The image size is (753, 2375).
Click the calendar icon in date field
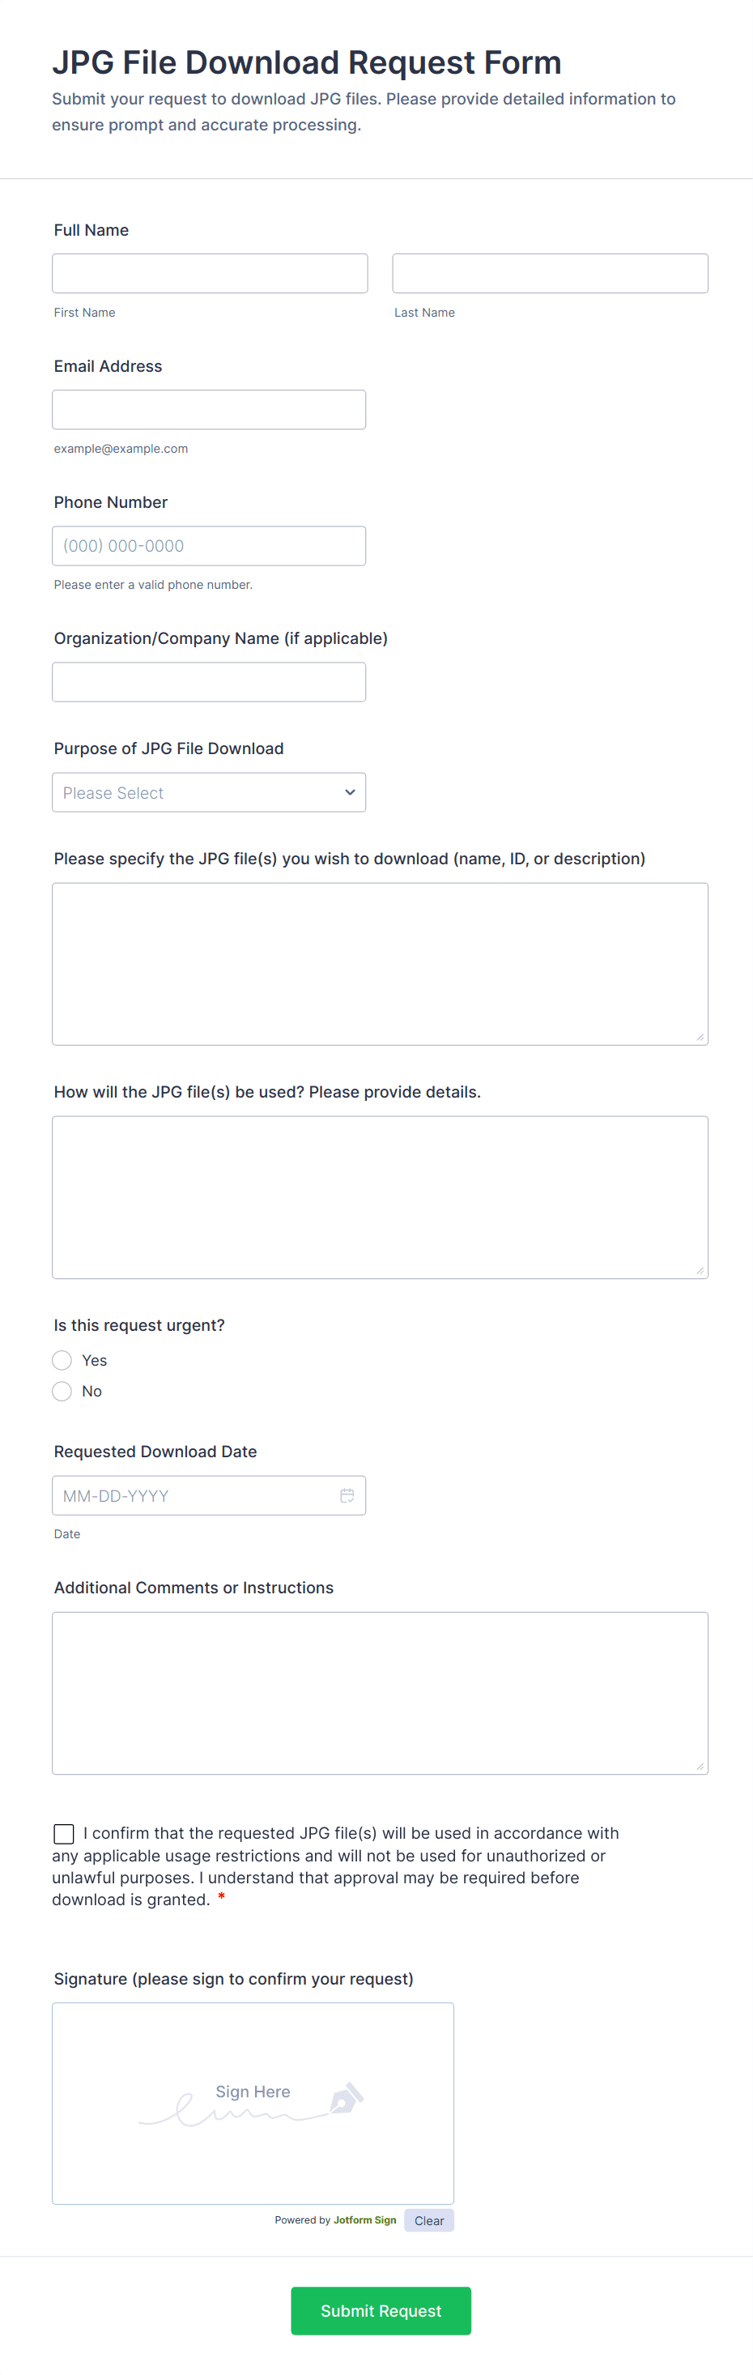click(x=347, y=1495)
